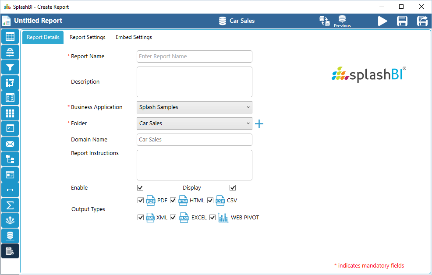This screenshot has width=432, height=275.
Task: Toggle the Display checkbox
Action: pyautogui.click(x=233, y=188)
